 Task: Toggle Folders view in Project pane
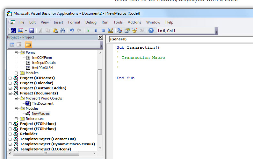click(x=28, y=45)
